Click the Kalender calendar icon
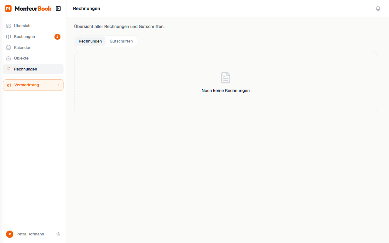Screen dimensions: 389x243 tap(9, 48)
